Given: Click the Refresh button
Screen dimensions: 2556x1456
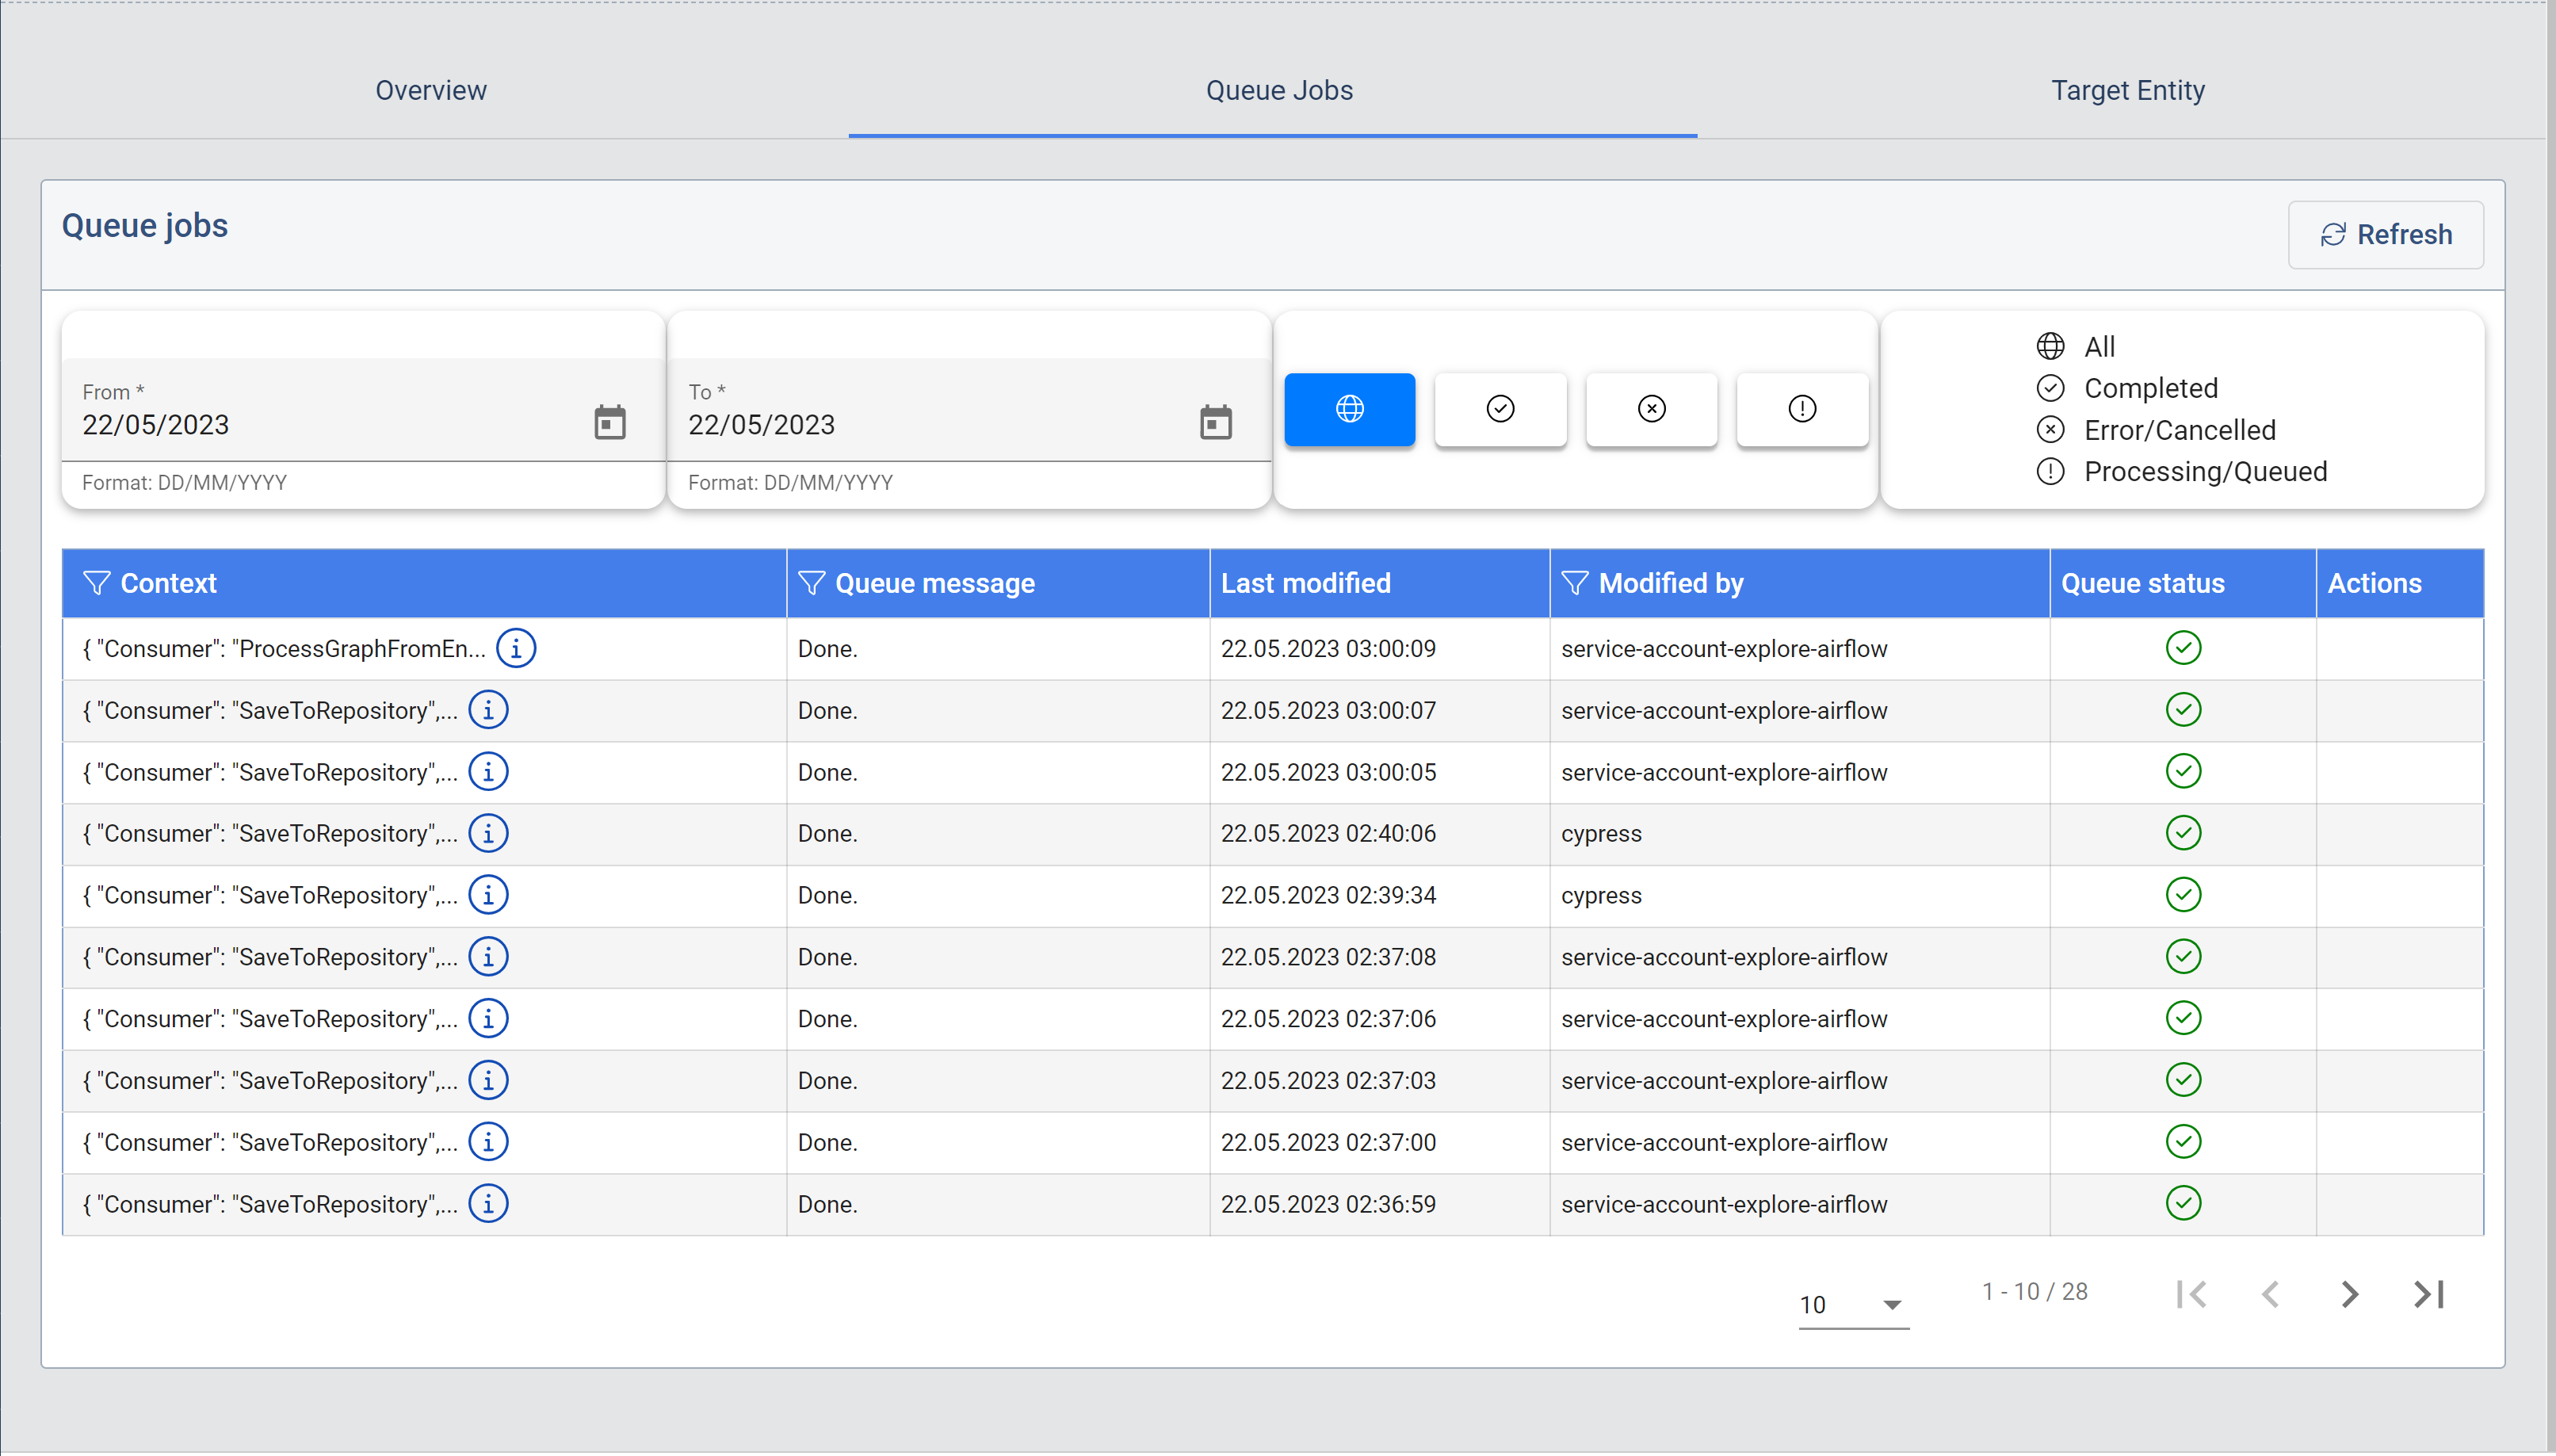Looking at the screenshot, I should tap(2387, 234).
